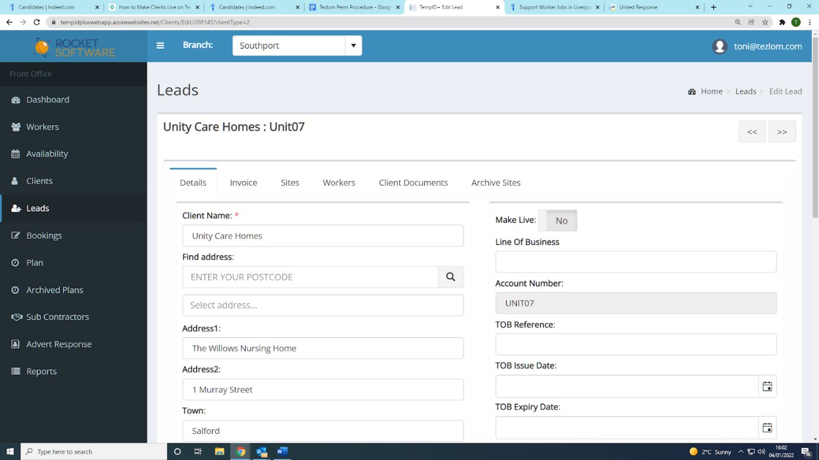
Task: Open Dashboard from the sidebar
Action: (47, 100)
